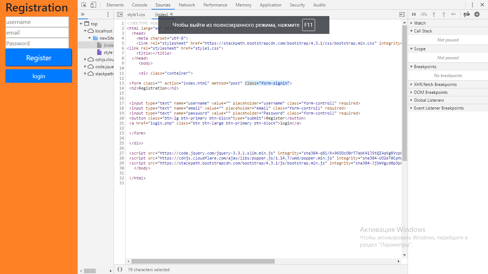Viewport: 488px width, 274px height.
Task: Activate the inspect element picker icon
Action: 84,5
